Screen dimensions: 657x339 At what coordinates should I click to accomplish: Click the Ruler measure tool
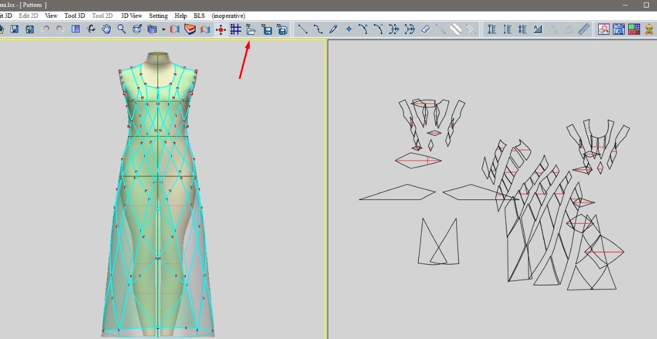tap(583, 29)
